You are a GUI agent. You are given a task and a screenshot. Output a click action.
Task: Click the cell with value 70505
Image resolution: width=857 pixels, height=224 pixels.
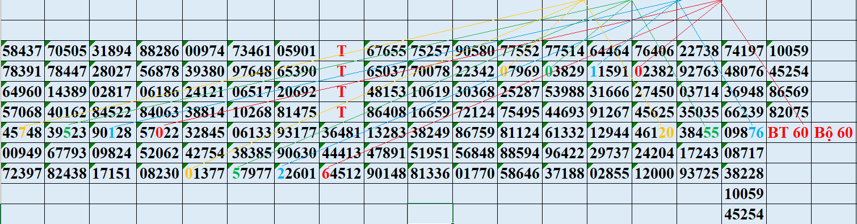tap(68, 52)
